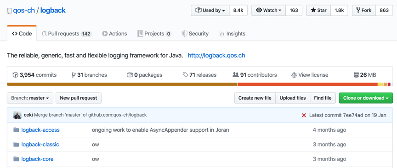Click 4 months ago timestamp for logback-access
397x168 pixels.
pyautogui.click(x=329, y=130)
